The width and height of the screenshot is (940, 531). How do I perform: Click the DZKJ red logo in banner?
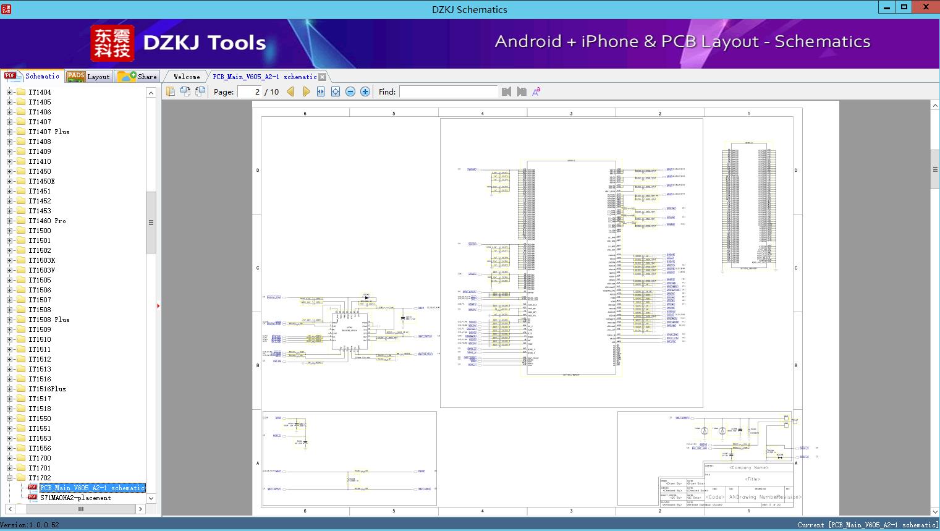tap(112, 43)
